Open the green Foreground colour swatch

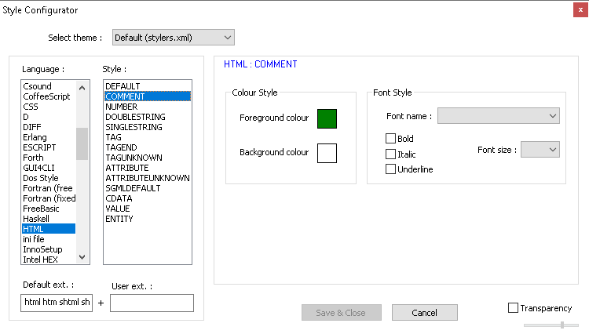pyautogui.click(x=327, y=118)
